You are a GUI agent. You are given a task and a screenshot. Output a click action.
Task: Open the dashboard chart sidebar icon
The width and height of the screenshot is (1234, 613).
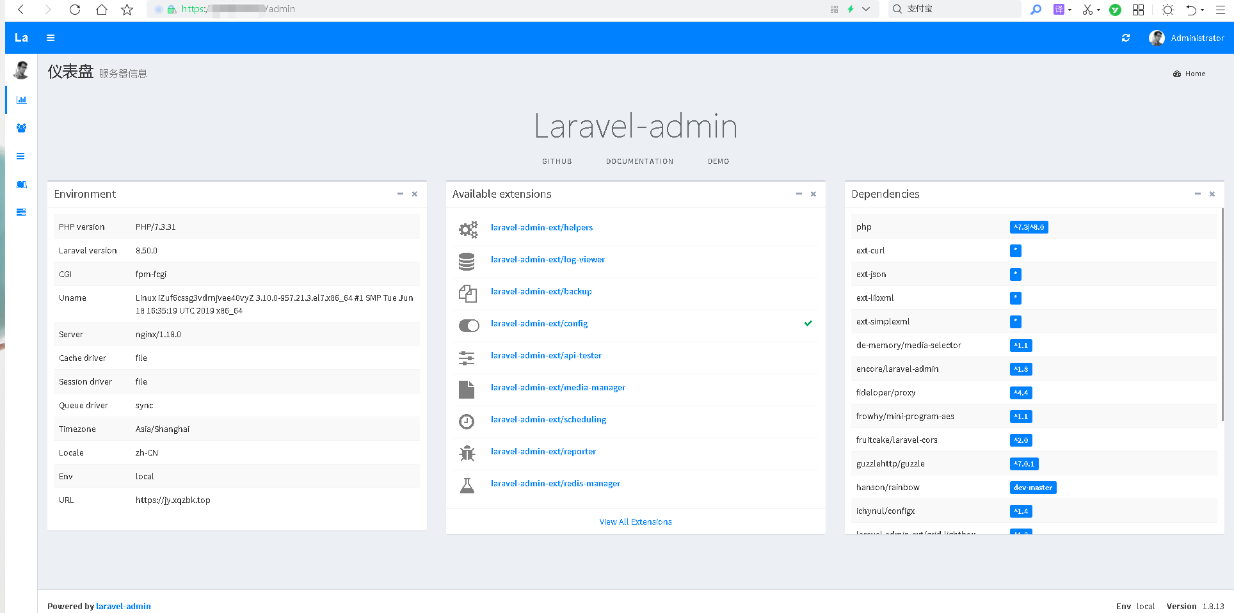click(x=21, y=100)
